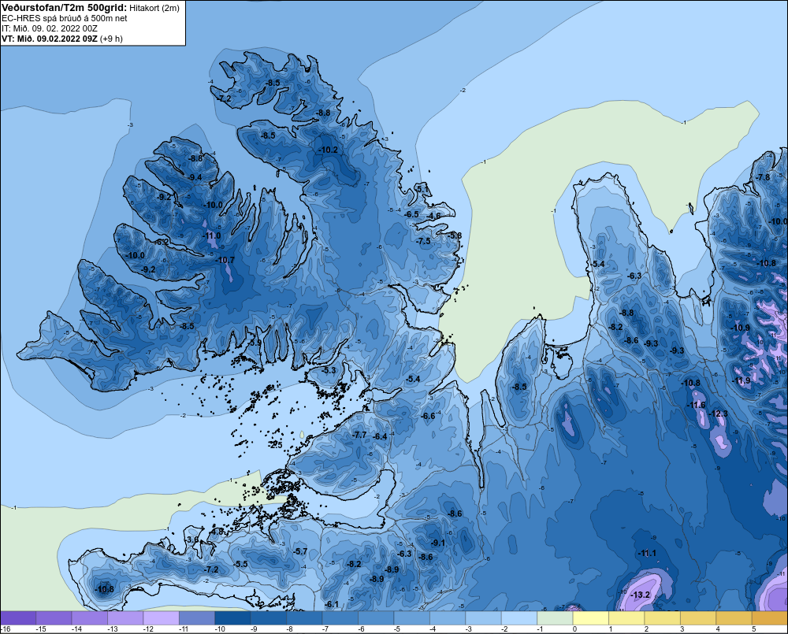
Task: Pick the orange swatch right of label 5
Action: tap(770, 618)
